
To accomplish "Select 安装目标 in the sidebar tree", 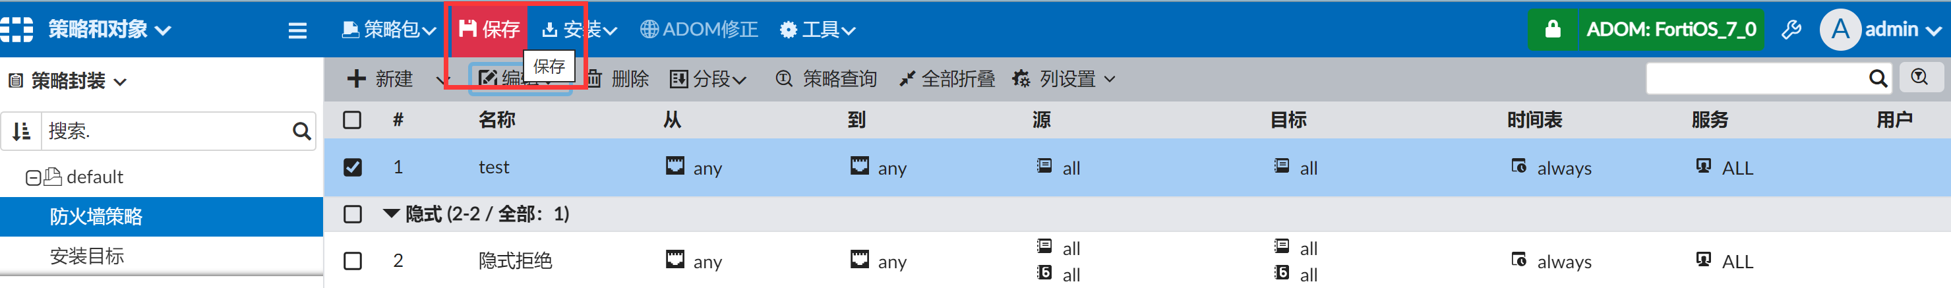I will [x=86, y=256].
